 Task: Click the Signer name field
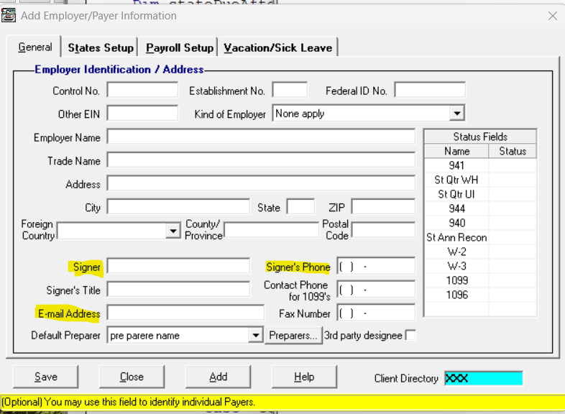(x=178, y=267)
